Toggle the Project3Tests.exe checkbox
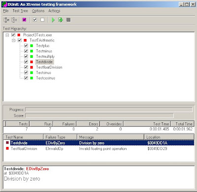 pos(13,35)
